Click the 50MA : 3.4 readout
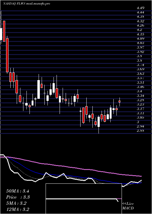152x214 pixels. pyautogui.click(x=18, y=191)
